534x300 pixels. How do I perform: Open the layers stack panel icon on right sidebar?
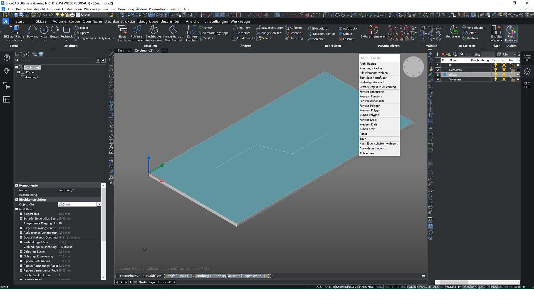pyautogui.click(x=527, y=72)
